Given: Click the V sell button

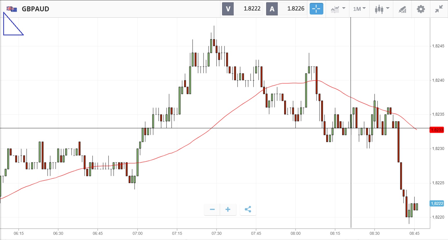Looking at the screenshot, I should pyautogui.click(x=228, y=9).
